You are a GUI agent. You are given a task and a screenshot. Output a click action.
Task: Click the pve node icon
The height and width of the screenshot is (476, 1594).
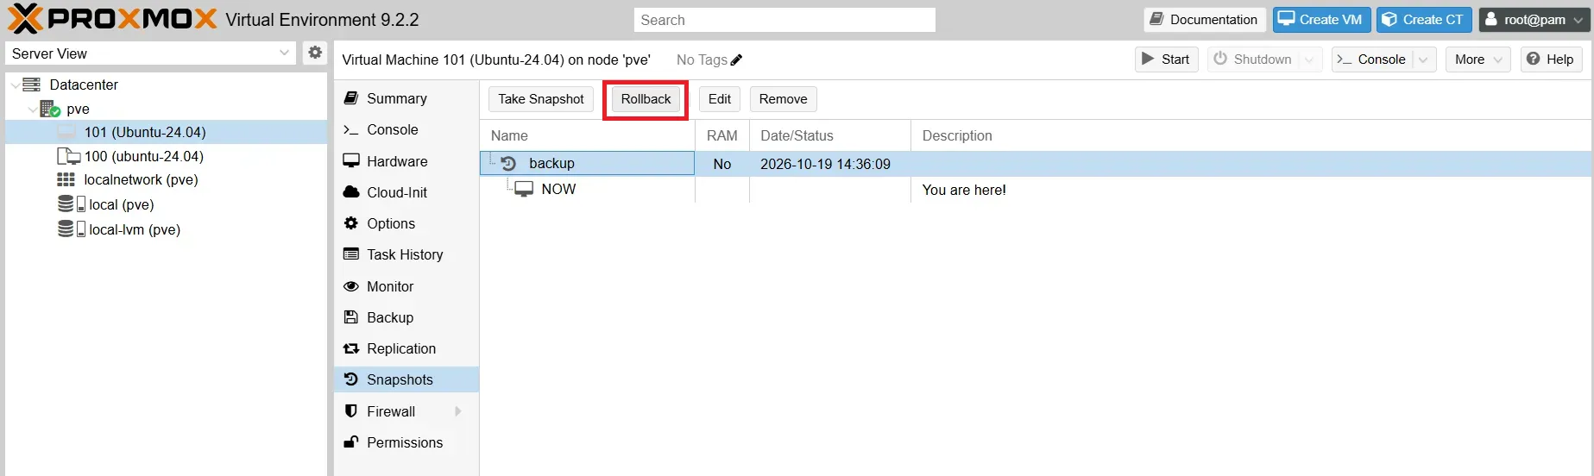[50, 109]
